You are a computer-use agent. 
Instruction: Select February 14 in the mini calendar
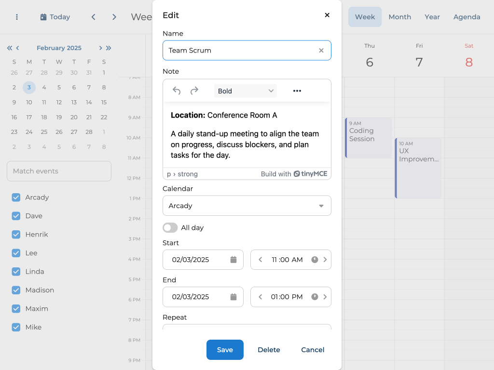tap(89, 102)
